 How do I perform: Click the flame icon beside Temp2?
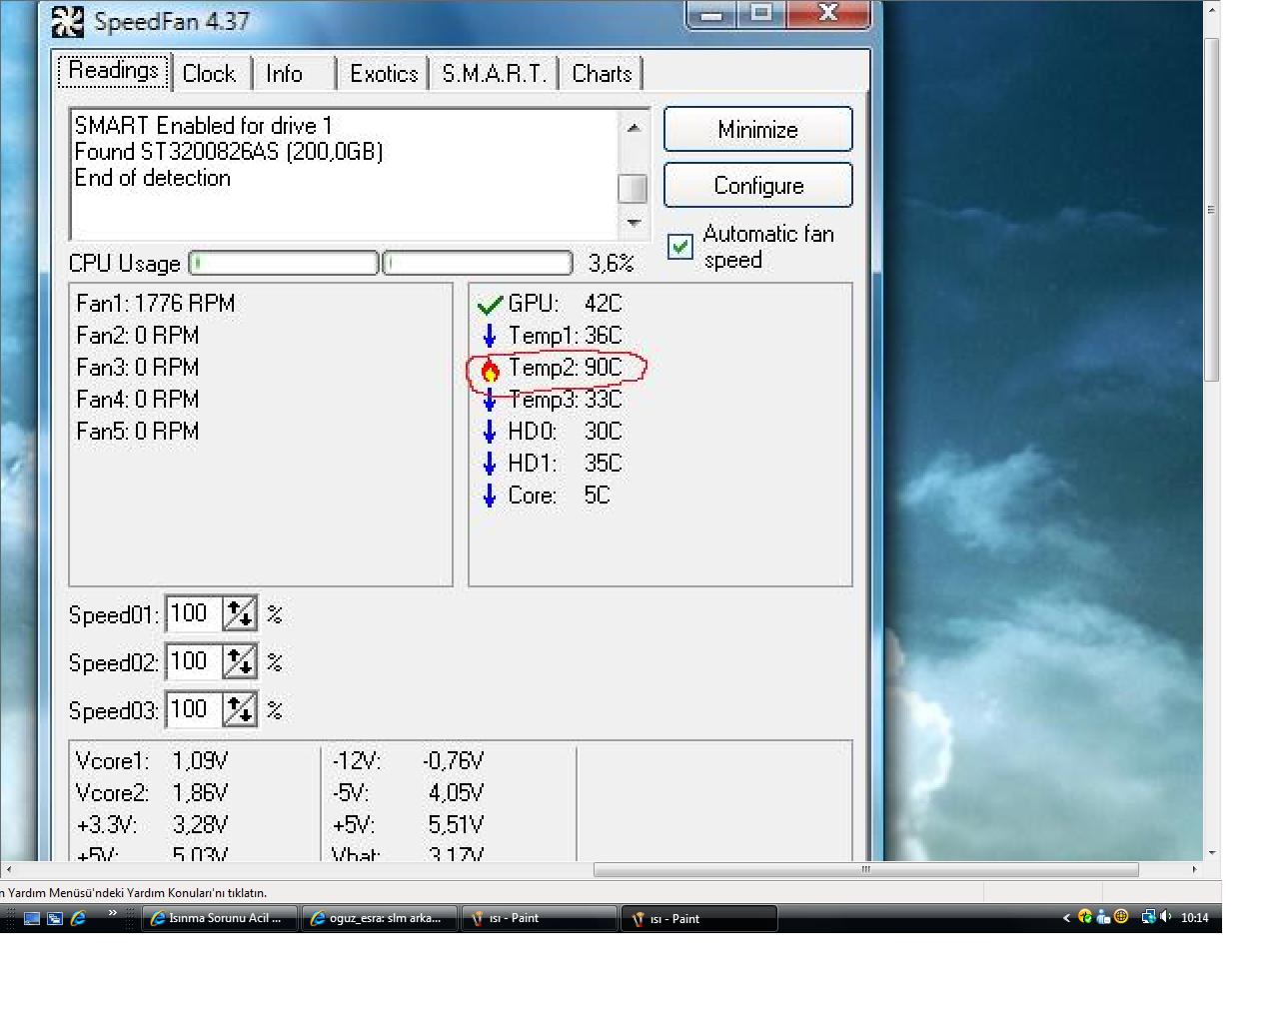pyautogui.click(x=490, y=370)
